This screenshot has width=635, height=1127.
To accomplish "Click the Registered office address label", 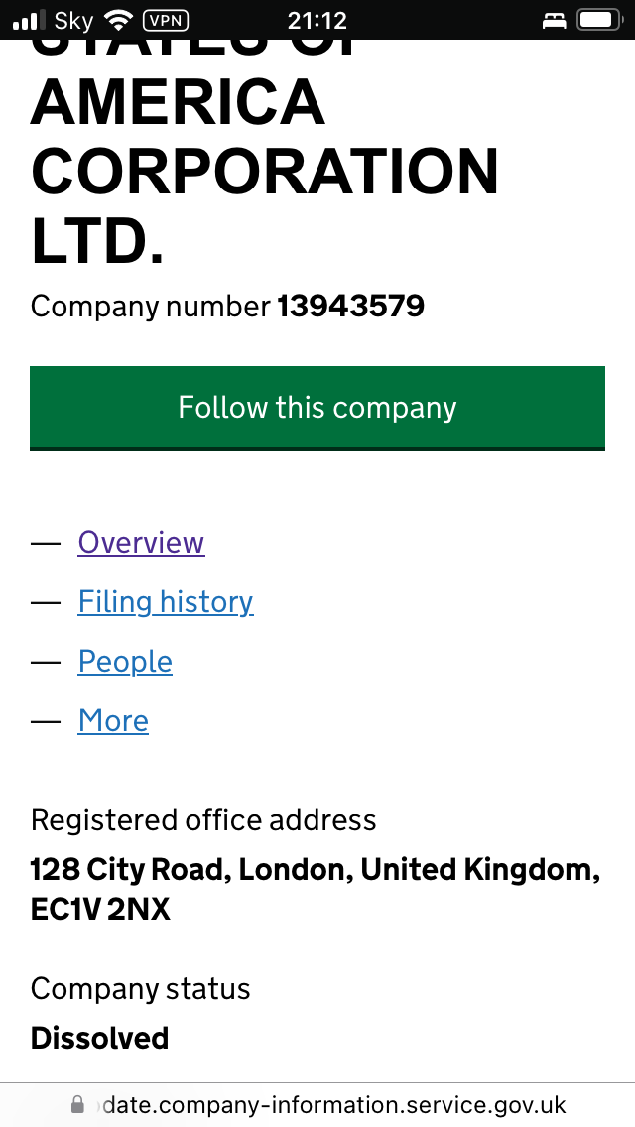I will [x=203, y=820].
